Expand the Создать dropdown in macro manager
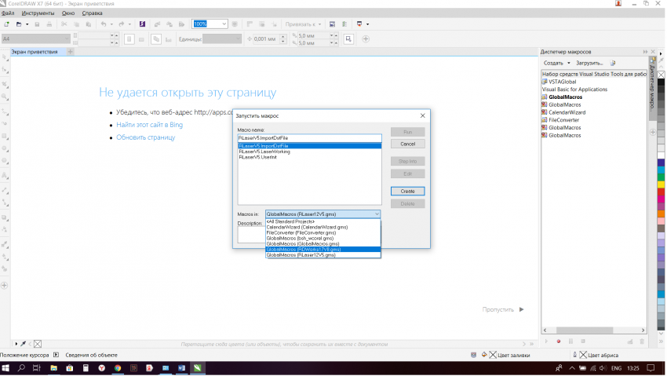667x376 pixels. (x=556, y=63)
